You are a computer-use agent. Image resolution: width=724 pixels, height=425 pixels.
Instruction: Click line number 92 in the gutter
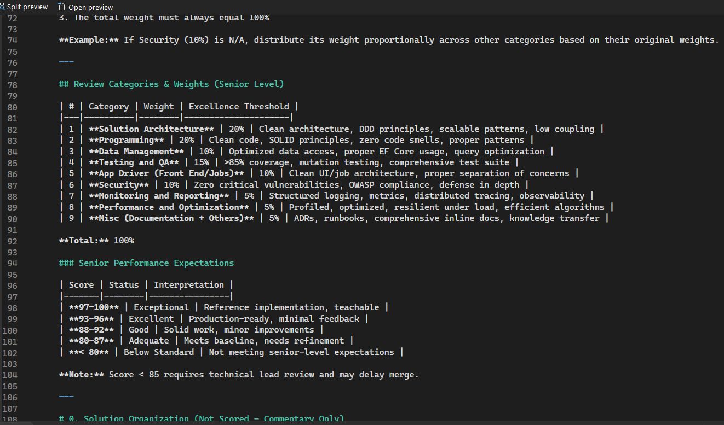pyautogui.click(x=12, y=240)
